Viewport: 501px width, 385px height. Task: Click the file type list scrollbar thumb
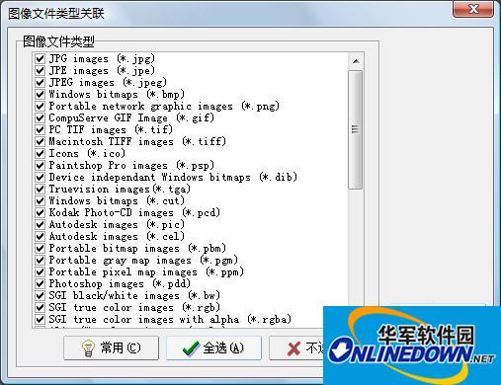coord(356,129)
